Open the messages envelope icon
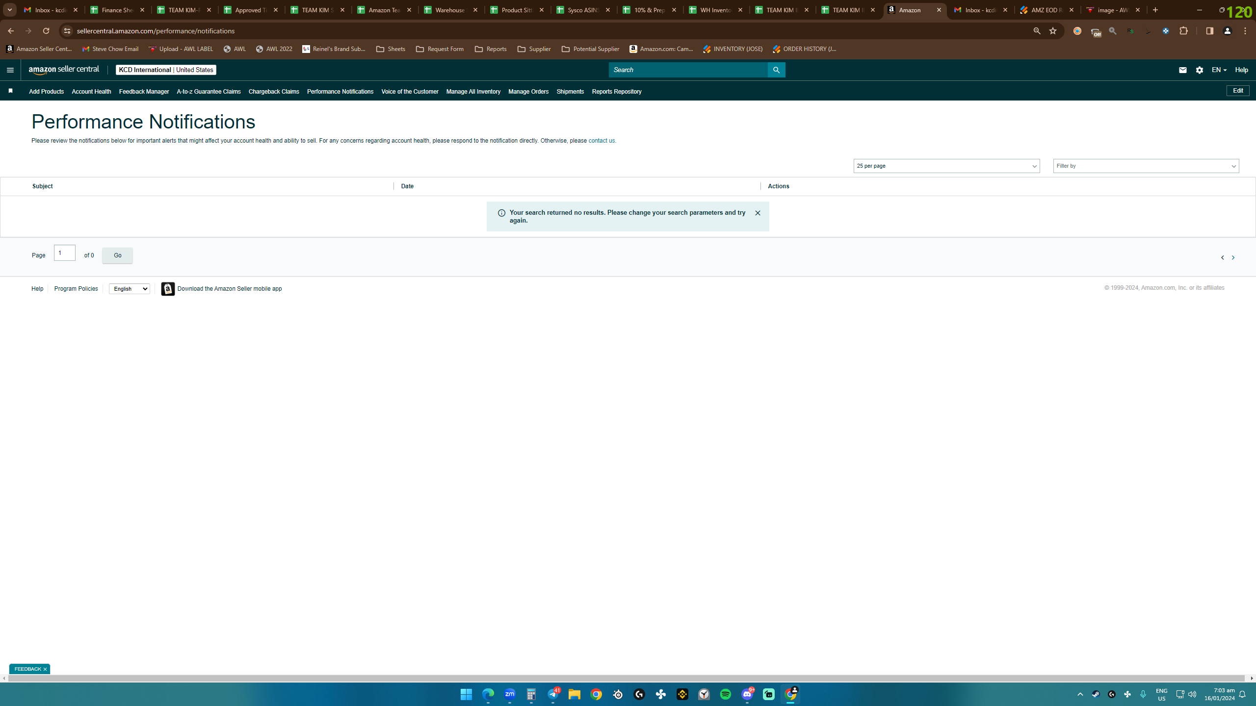The height and width of the screenshot is (706, 1256). click(1182, 70)
